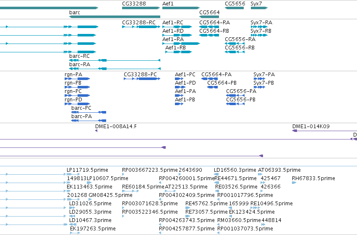This screenshot has width=357, height=235.
Task: Open the CG5656-RA transcript label
Action: point(240,39)
